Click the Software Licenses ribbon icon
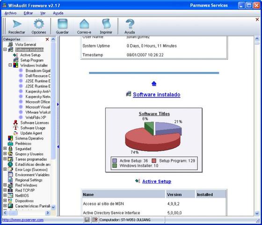 pos(15,122)
